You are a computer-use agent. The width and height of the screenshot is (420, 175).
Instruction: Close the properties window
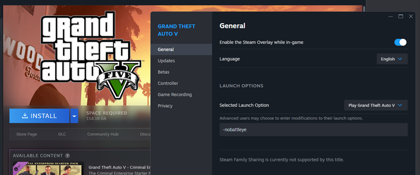pos(411,17)
